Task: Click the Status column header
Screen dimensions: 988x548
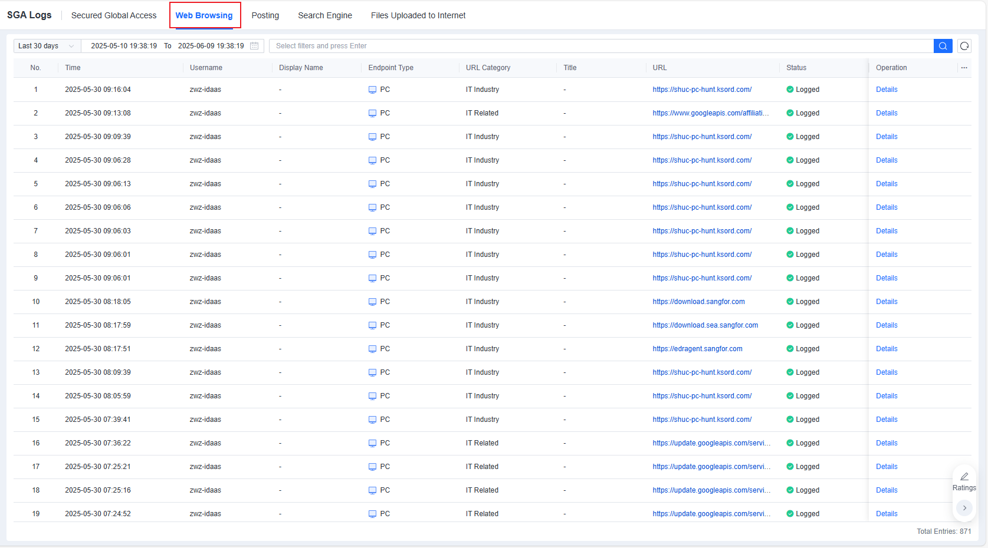Action: 796,68
